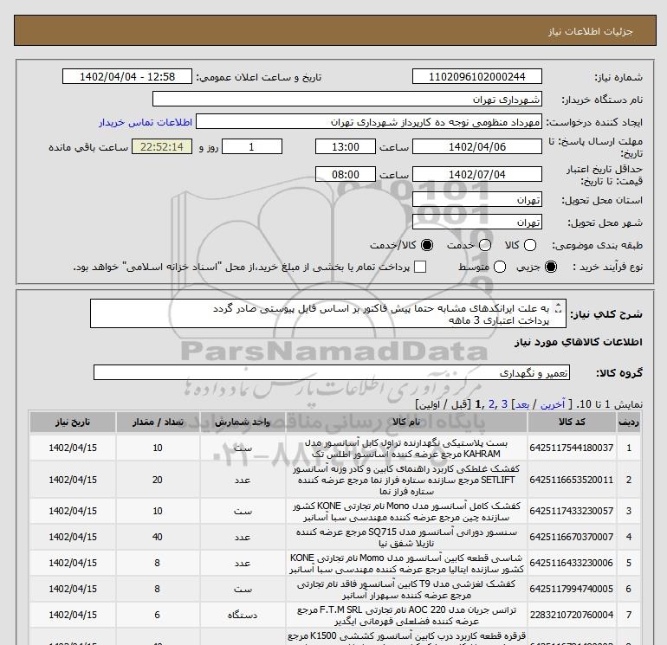This screenshot has height=645, width=667.
Task: Click the SETLIFT roller shoe item name
Action: 406,480
